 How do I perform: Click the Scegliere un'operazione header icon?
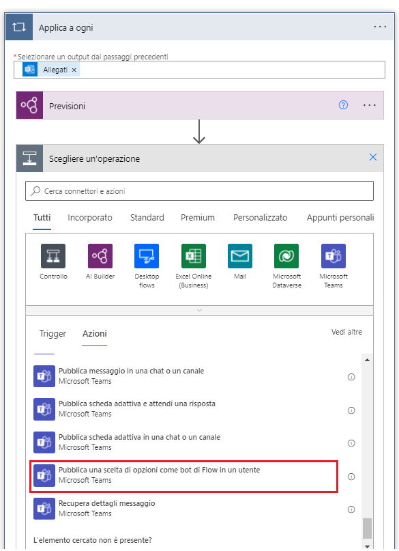point(29,158)
